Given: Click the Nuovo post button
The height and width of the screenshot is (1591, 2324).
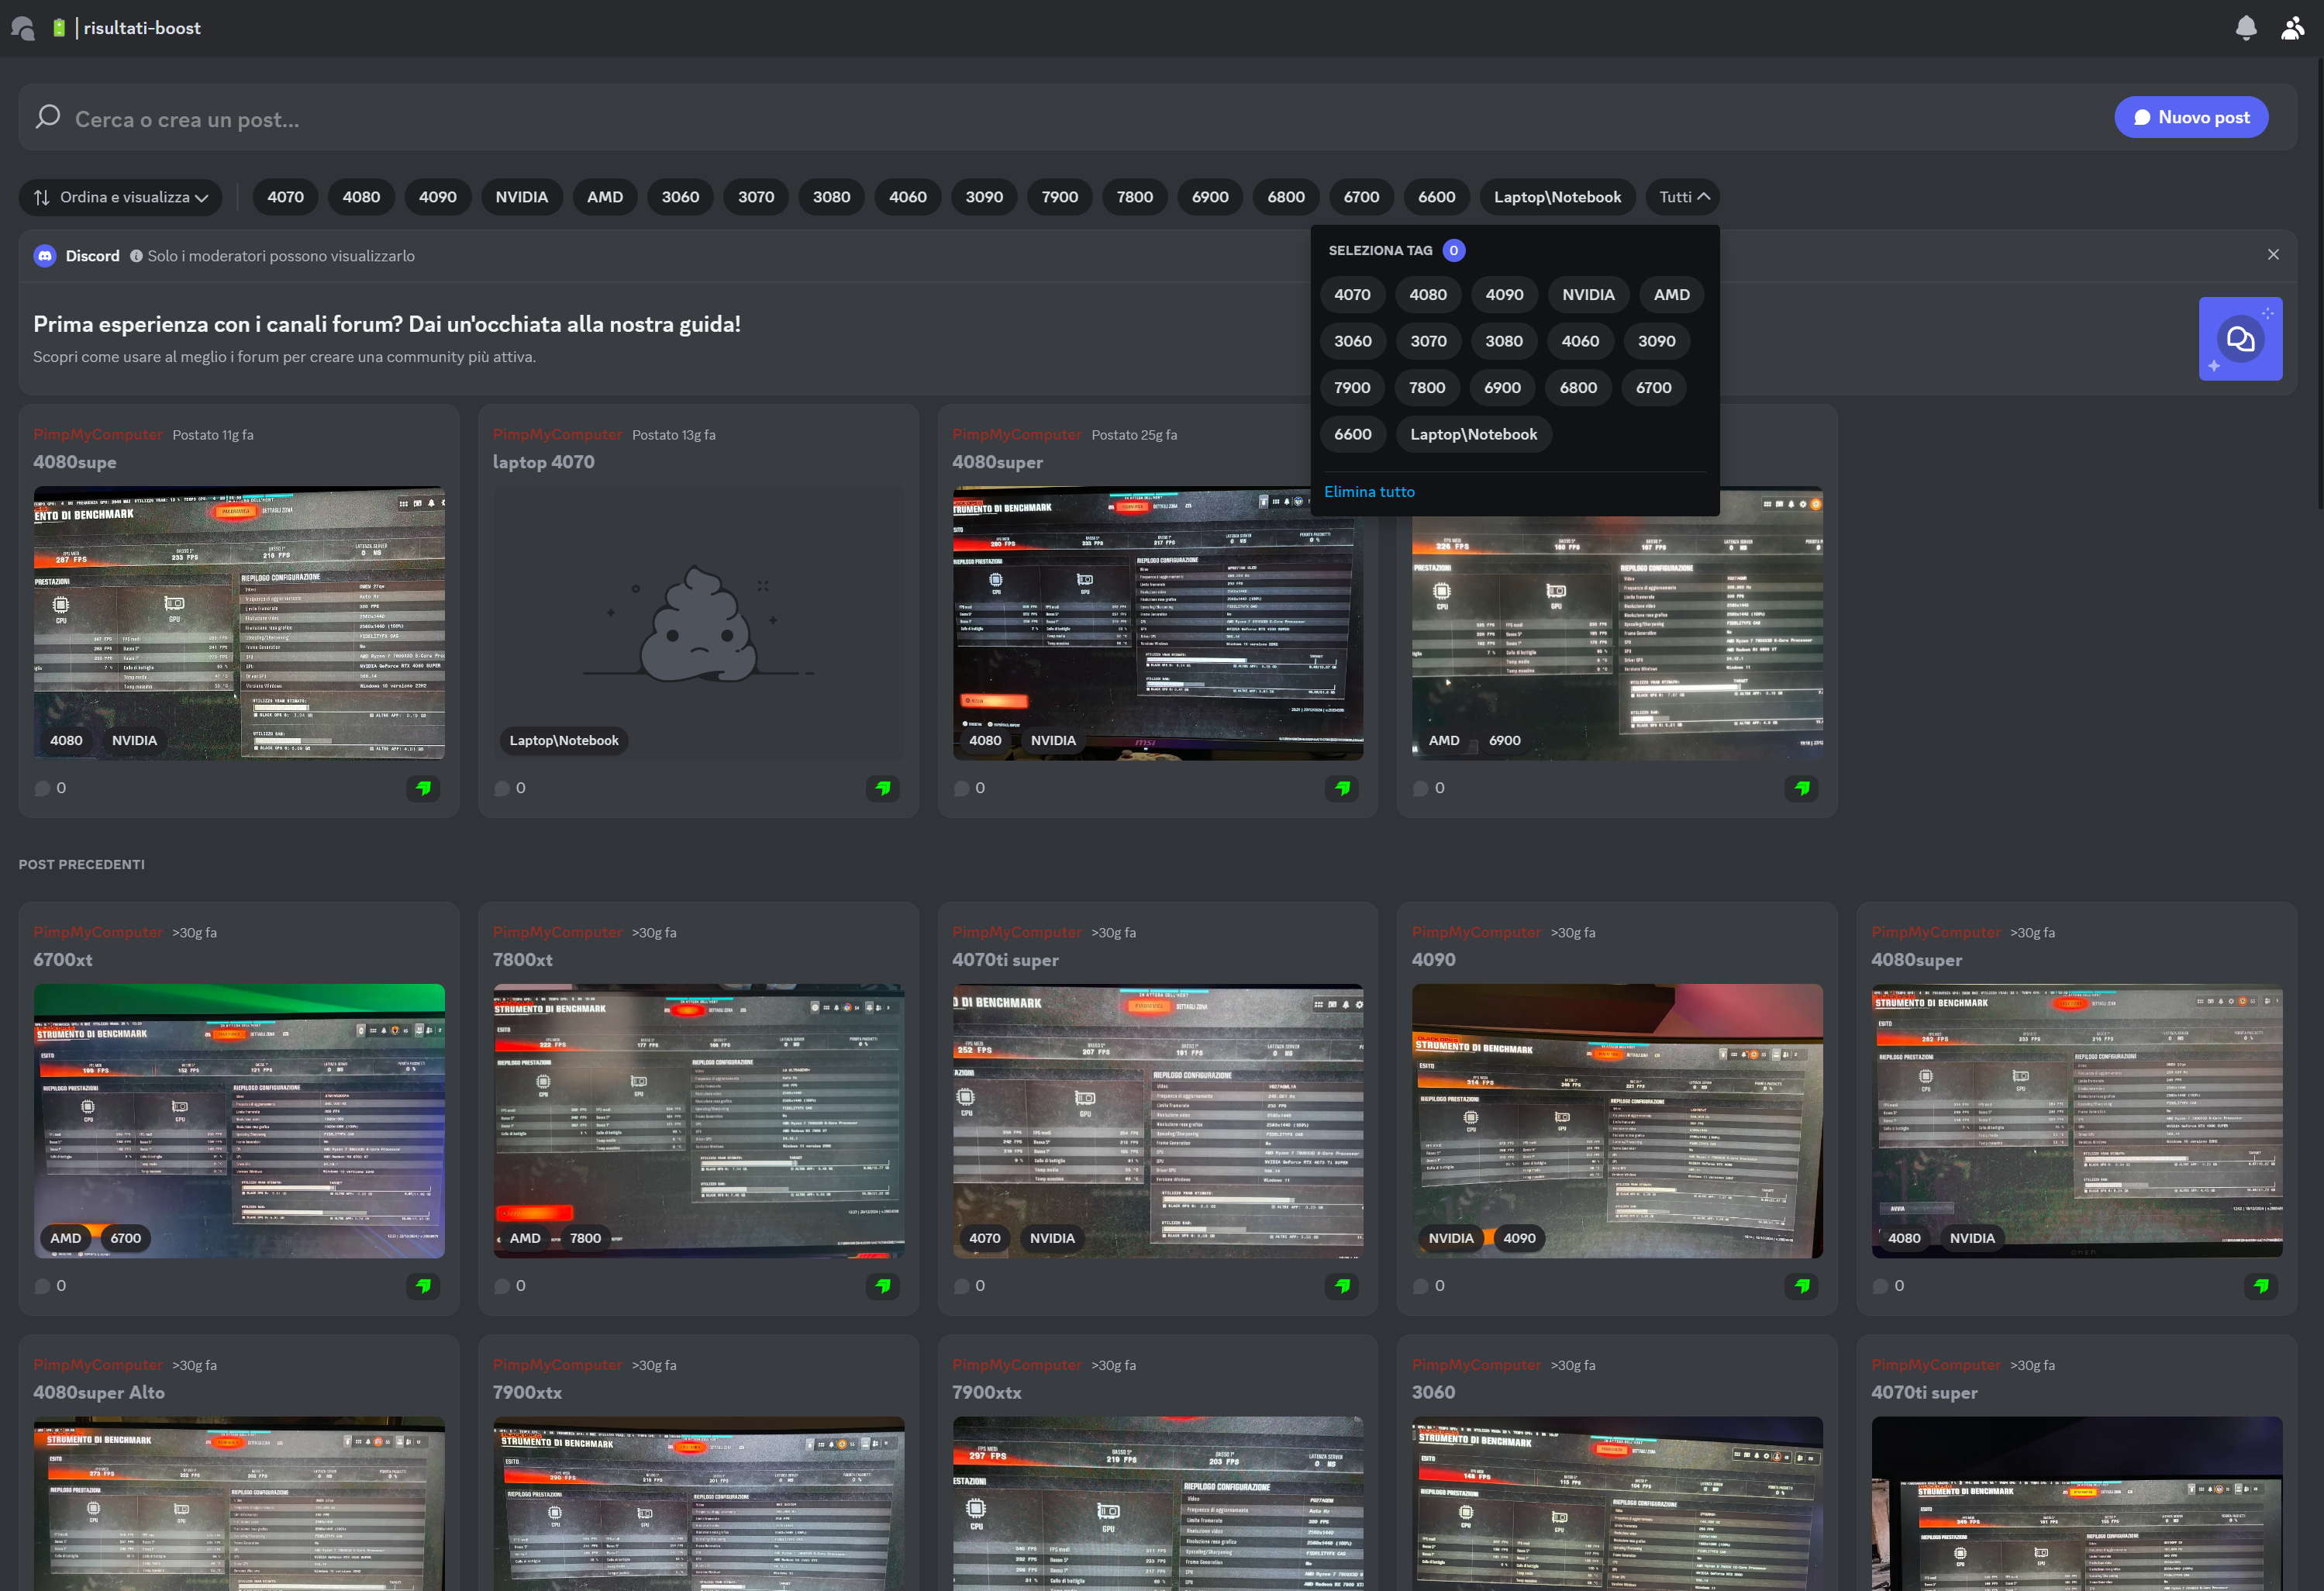Looking at the screenshot, I should 2191,117.
